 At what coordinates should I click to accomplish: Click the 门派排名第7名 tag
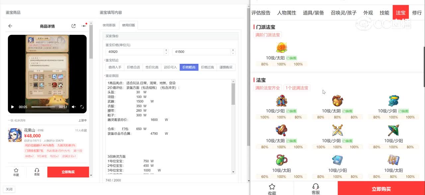click(34, 151)
